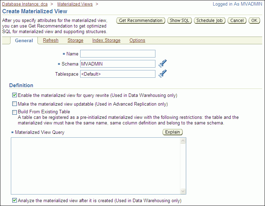Select the Options tab

pos(137,40)
